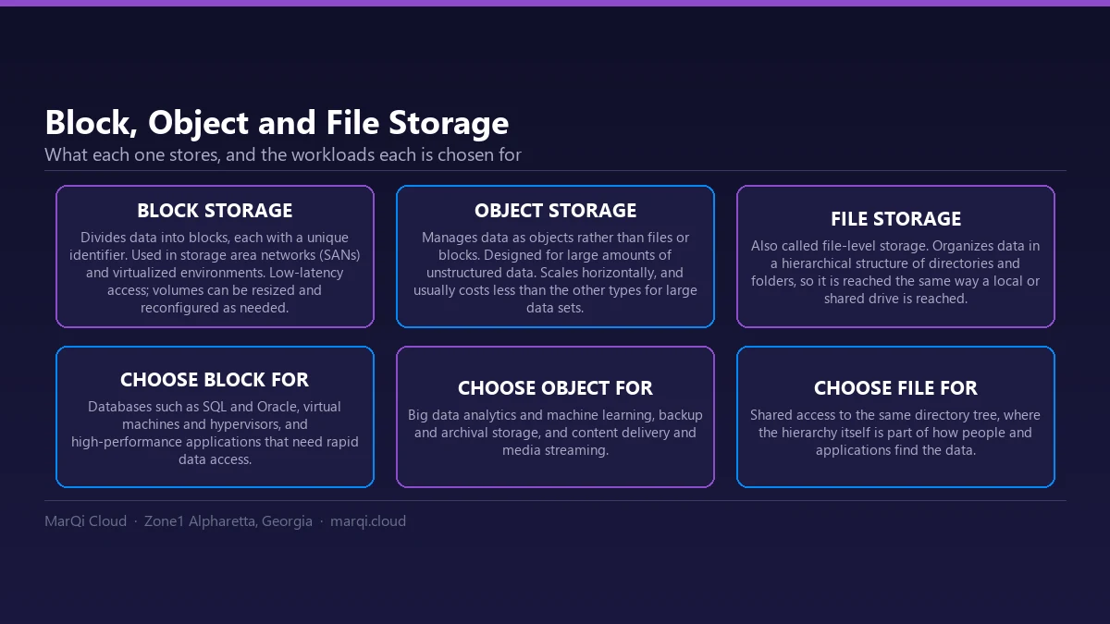Select the BLOCK STORAGE card heading

point(215,211)
